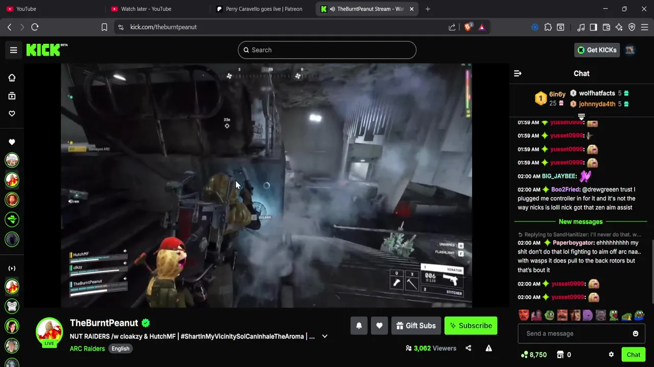Open the 8,750 channel points balance
654x367 pixels.
pos(534,355)
